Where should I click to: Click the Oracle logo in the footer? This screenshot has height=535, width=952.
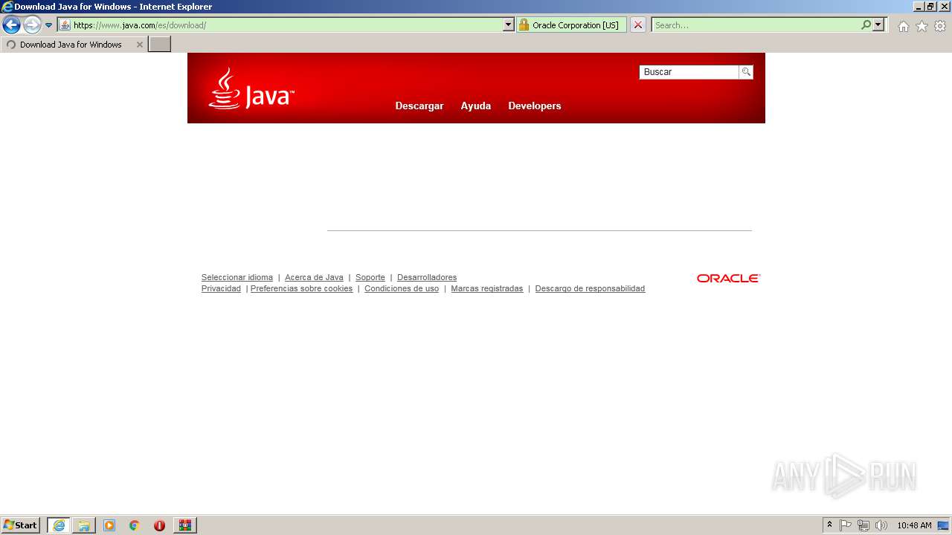(729, 278)
